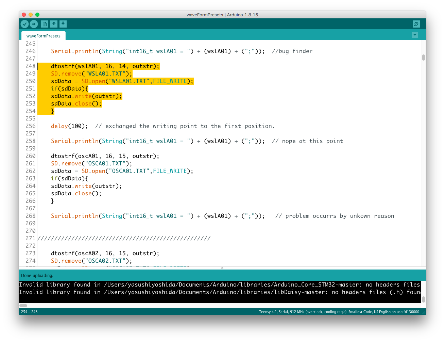This screenshot has height=342, width=445.
Task: Click 'if(sdData){' on line 251
Action: (x=69, y=88)
